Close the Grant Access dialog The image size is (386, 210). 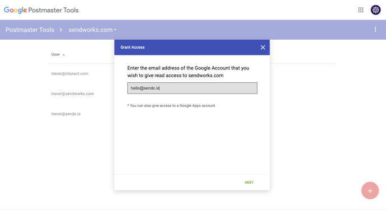click(x=263, y=48)
